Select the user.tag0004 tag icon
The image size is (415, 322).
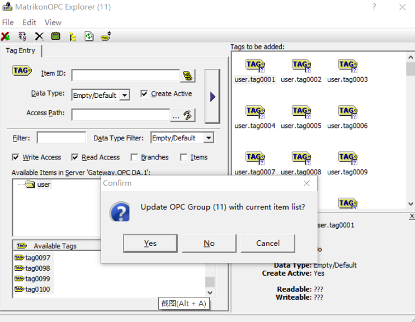(x=255, y=112)
